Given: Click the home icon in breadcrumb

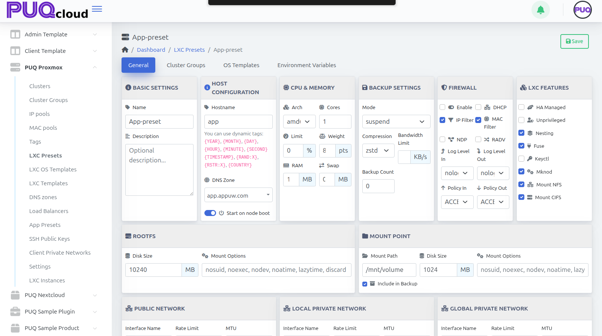Looking at the screenshot, I should point(125,50).
